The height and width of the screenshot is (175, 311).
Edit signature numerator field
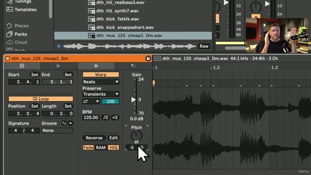16,130
